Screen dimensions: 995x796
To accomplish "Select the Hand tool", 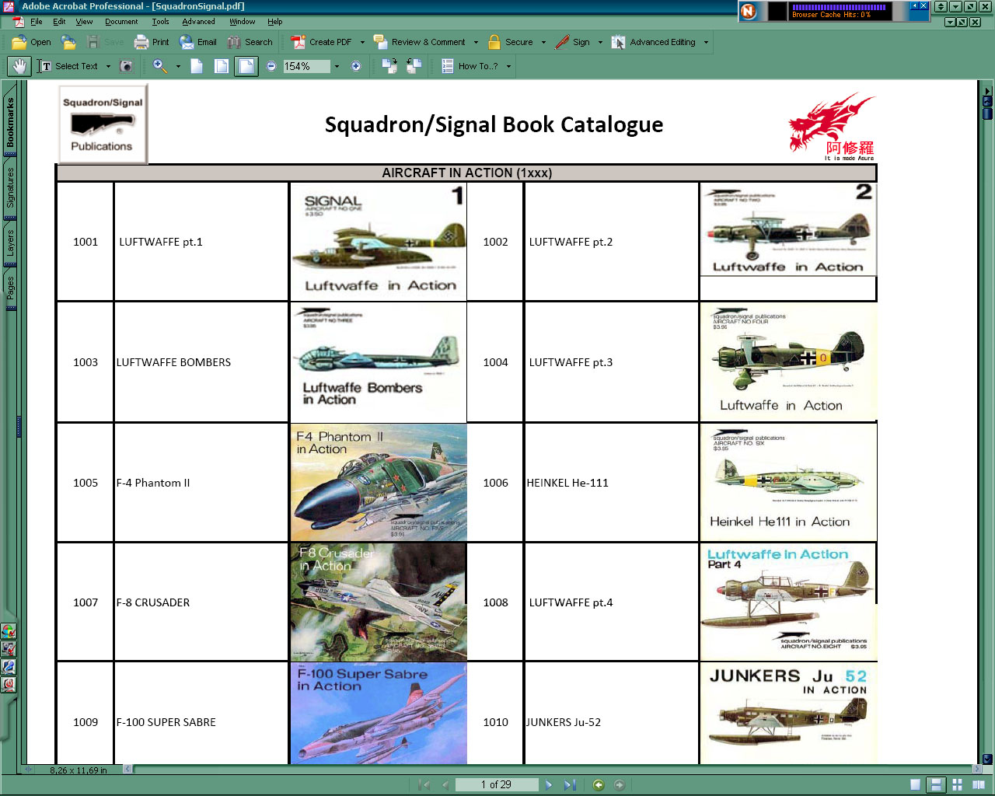I will point(19,66).
